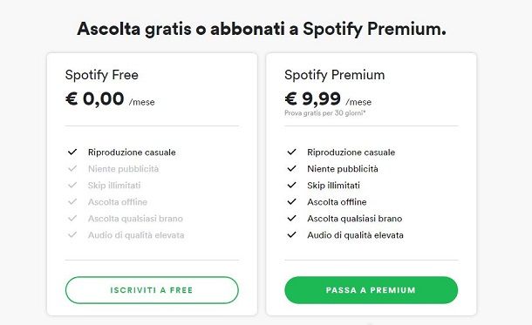
Task: Click the Skip illimitati checkmark under Premium
Action: (292, 185)
